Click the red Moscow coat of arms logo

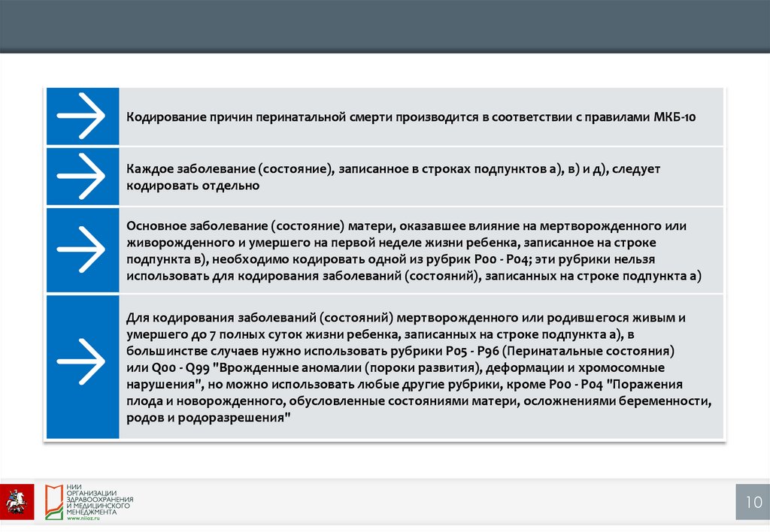coord(16,500)
